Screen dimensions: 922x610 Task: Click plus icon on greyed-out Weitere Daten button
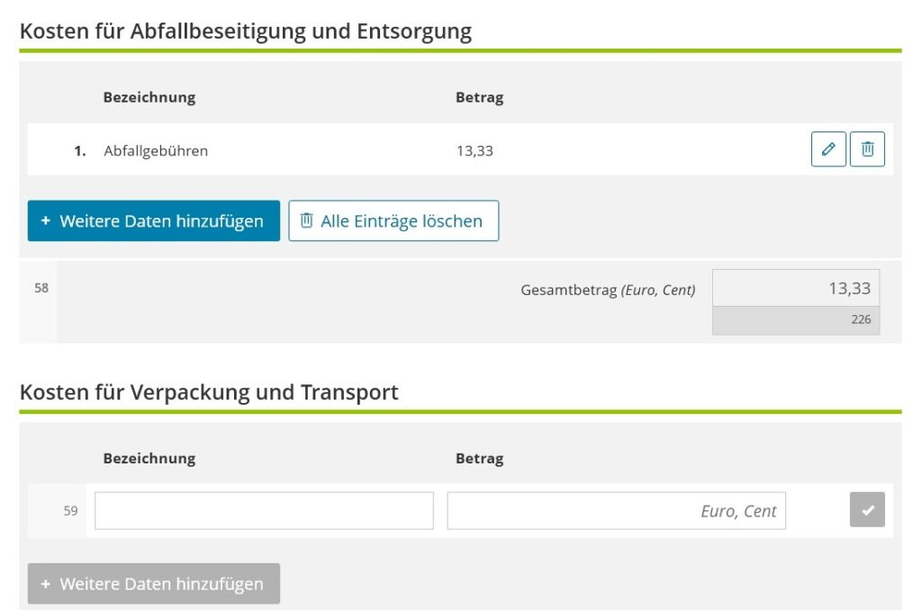pos(46,584)
